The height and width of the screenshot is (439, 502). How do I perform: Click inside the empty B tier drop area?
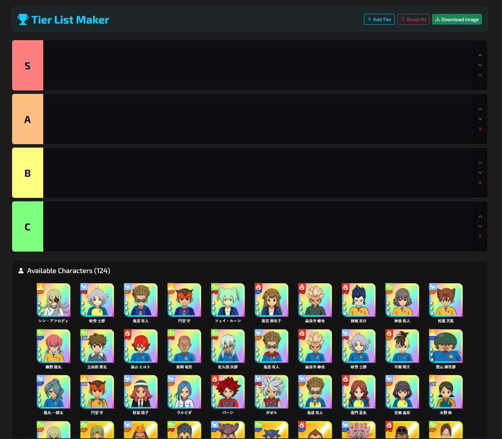(258, 173)
